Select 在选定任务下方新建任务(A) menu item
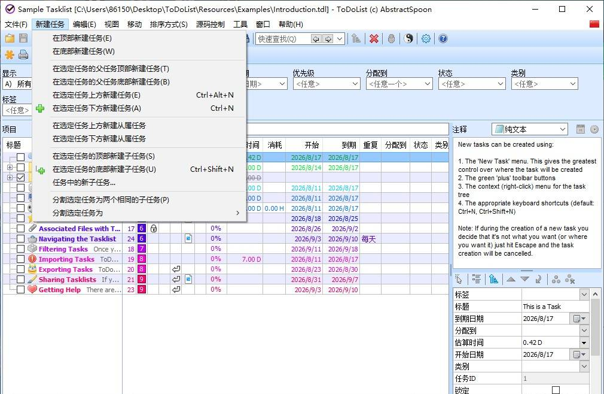 click(x=139, y=108)
